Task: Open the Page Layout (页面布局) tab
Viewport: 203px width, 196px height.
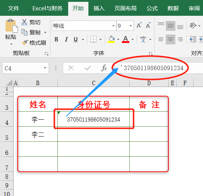Action: [x=126, y=8]
